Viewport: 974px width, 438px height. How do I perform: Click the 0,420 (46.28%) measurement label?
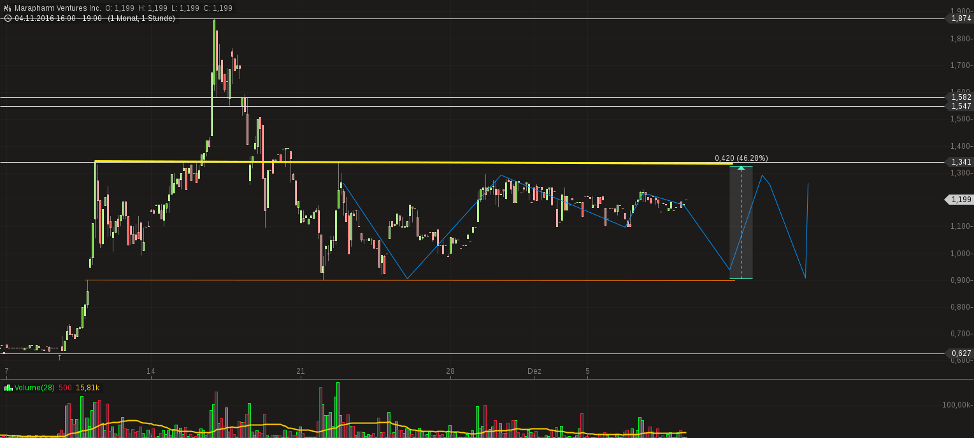pos(741,158)
